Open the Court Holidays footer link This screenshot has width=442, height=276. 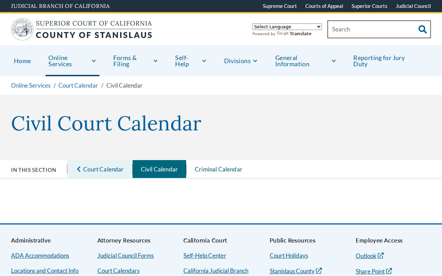pos(289,256)
